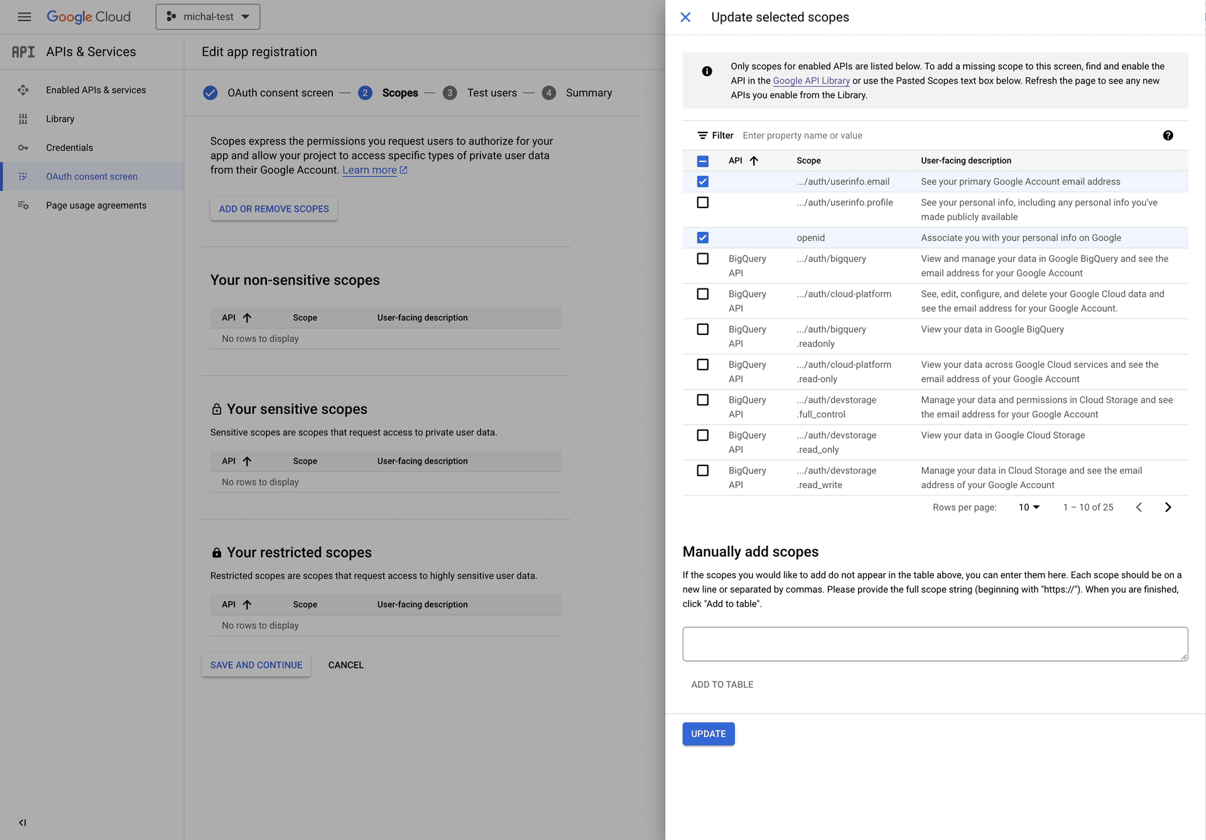The height and width of the screenshot is (840, 1206).
Task: Close the Update selected scopes panel
Action: [x=685, y=17]
